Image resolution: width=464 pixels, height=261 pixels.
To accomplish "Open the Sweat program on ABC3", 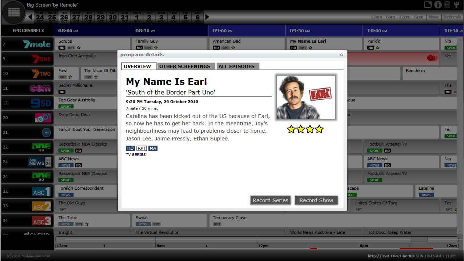I will point(170,221).
